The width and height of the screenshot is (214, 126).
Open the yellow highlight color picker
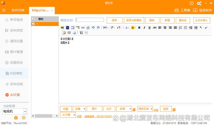pyautogui.click(x=133, y=28)
